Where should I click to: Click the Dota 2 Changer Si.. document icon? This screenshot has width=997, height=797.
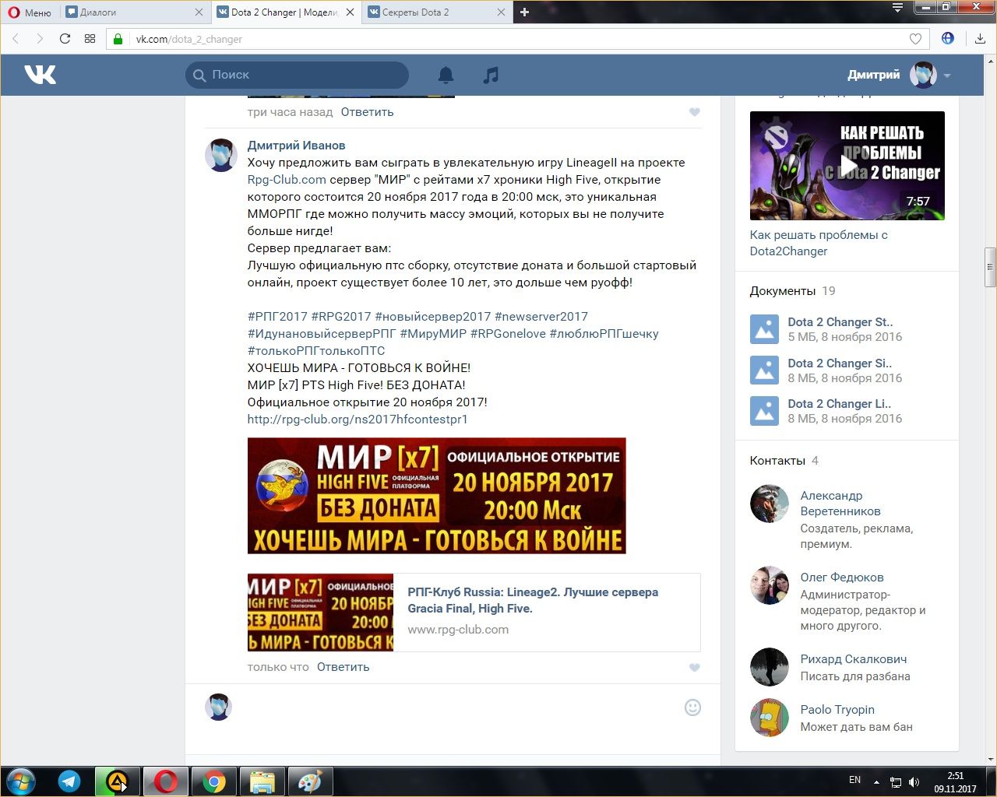coord(765,370)
